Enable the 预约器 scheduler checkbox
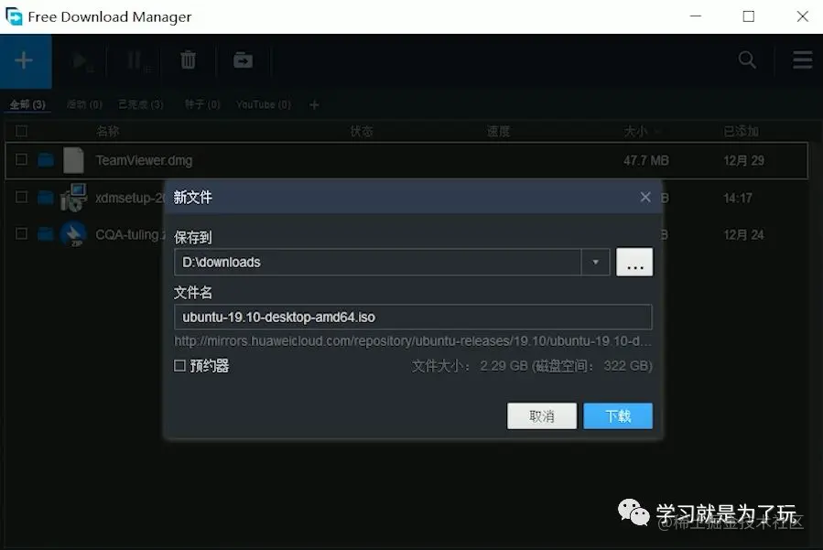823x550 pixels. pos(181,365)
